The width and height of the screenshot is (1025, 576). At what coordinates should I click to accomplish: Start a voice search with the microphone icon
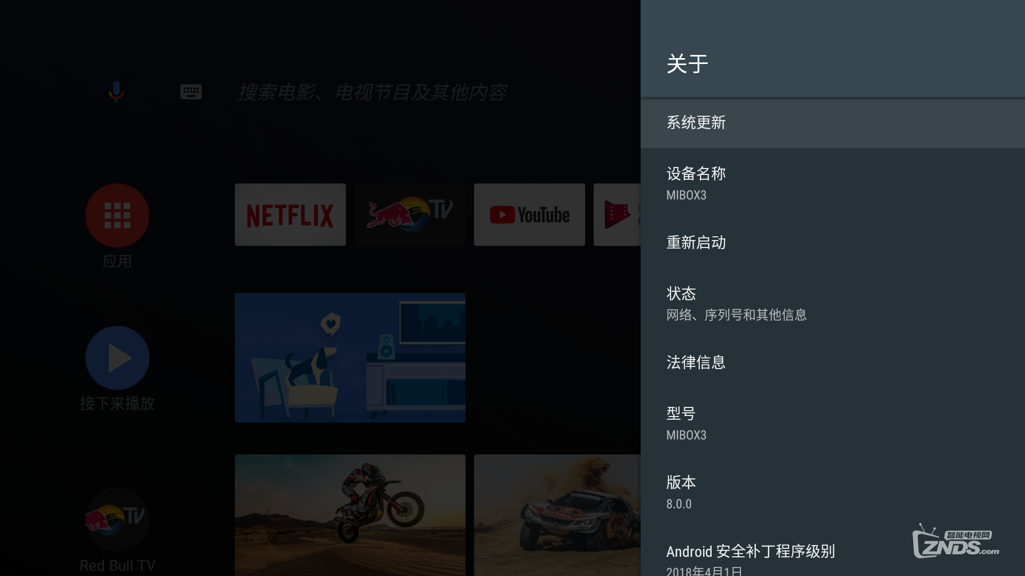116,91
